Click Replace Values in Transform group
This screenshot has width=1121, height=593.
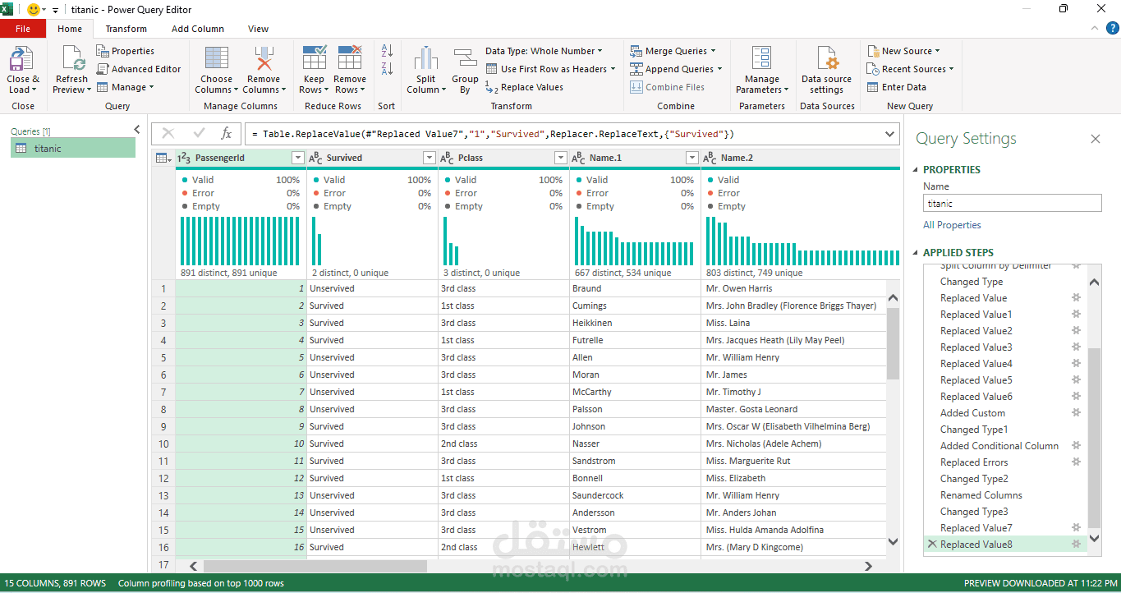(524, 87)
